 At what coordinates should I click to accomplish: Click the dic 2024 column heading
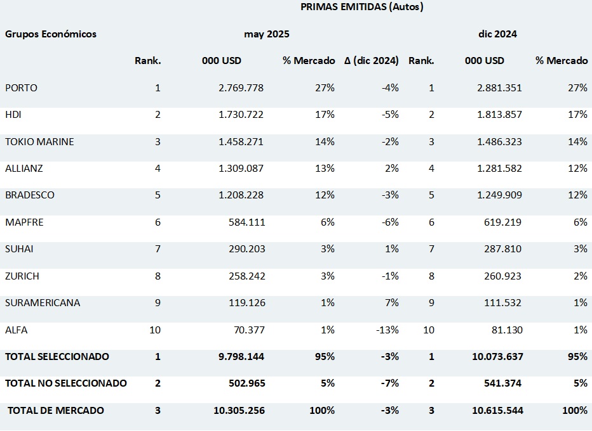pos(497,34)
